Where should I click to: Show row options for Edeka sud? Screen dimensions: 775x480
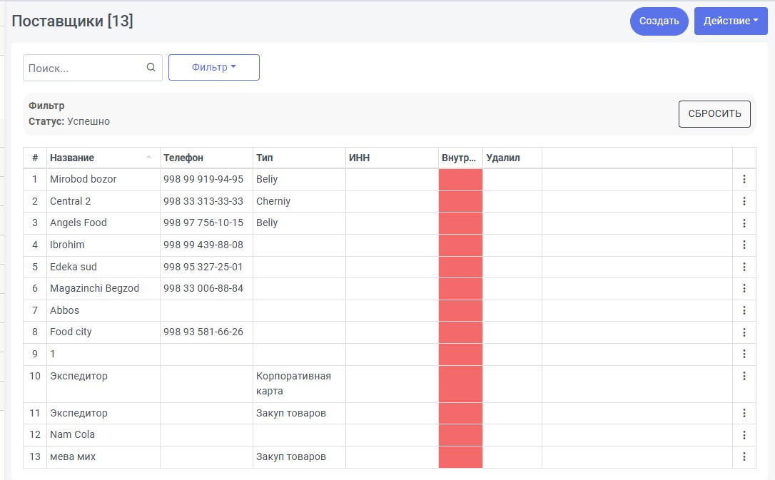(x=744, y=267)
